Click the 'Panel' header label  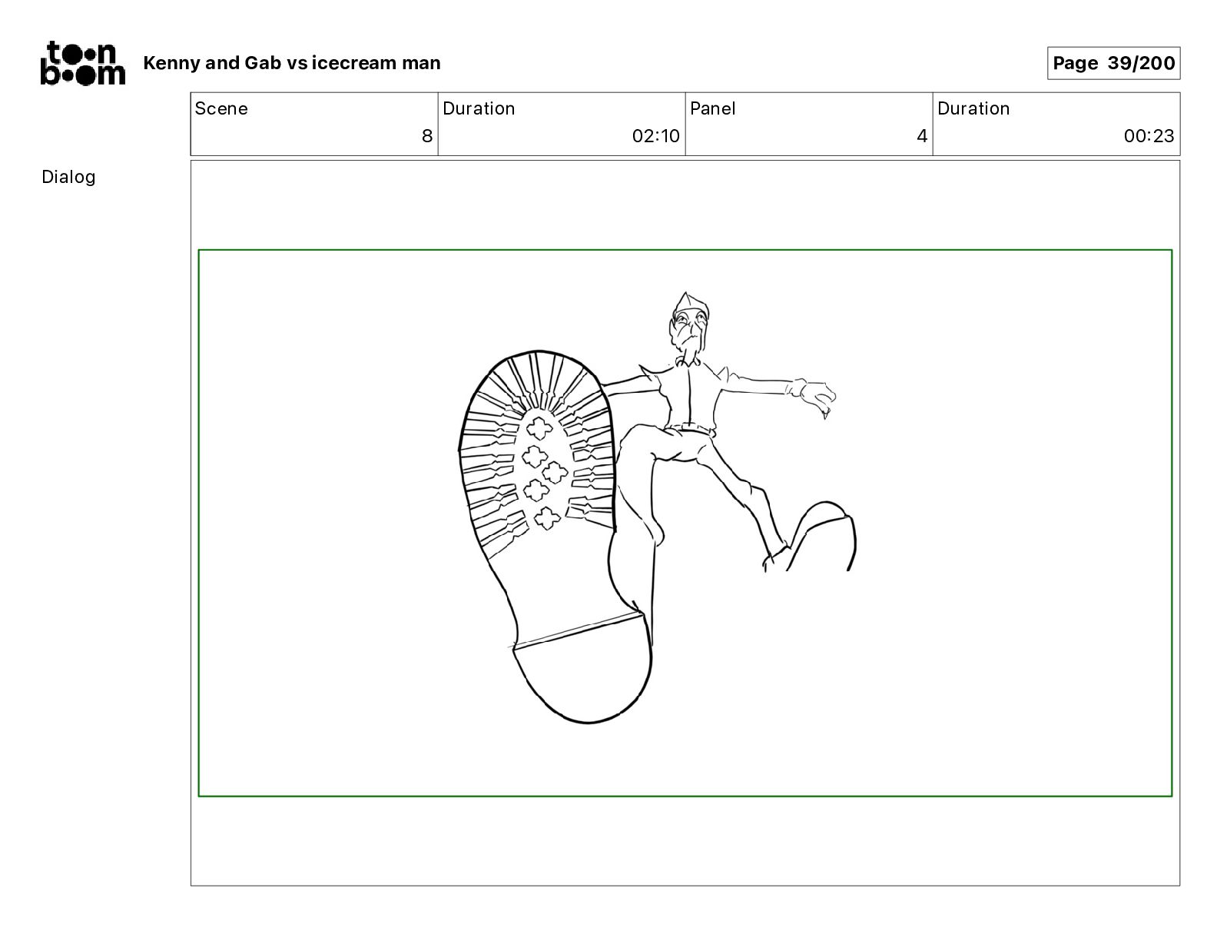pos(713,108)
